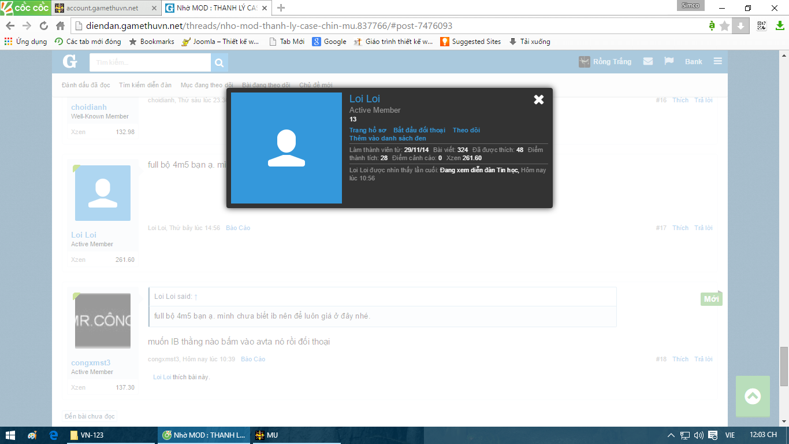Open the Bank link in header
Screen dimensions: 789x444
coord(694,62)
